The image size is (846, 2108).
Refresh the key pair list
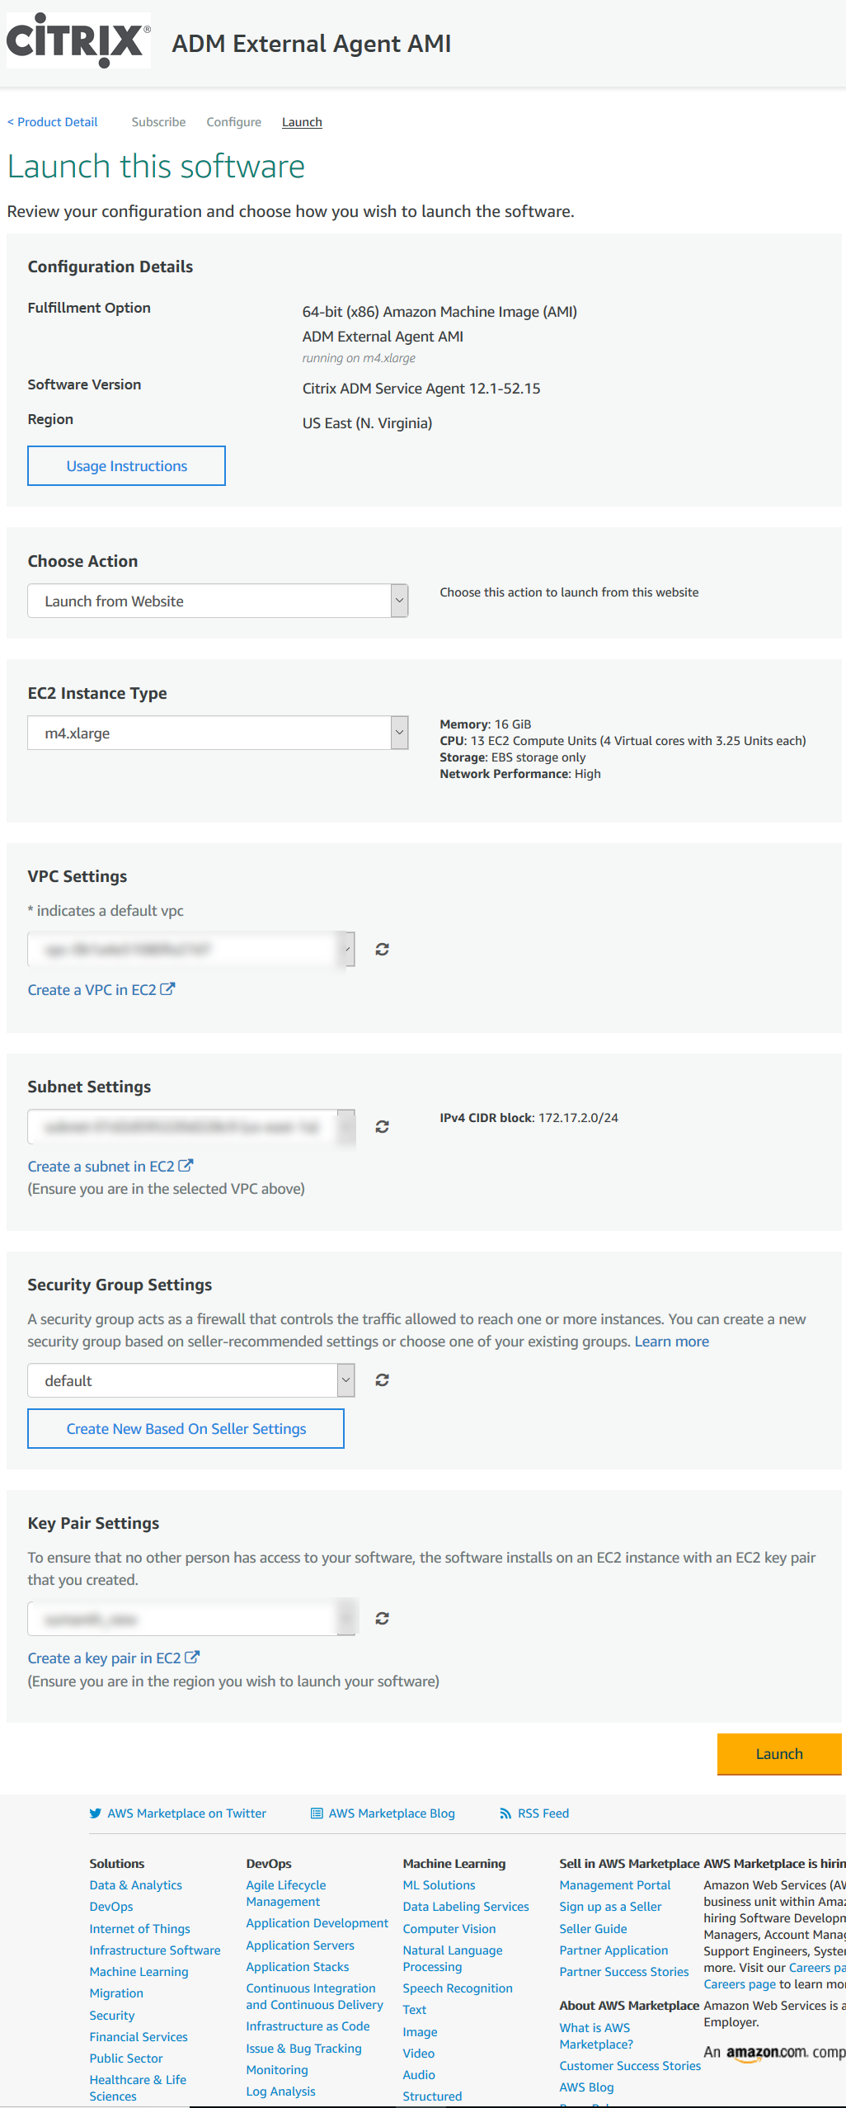(382, 1619)
